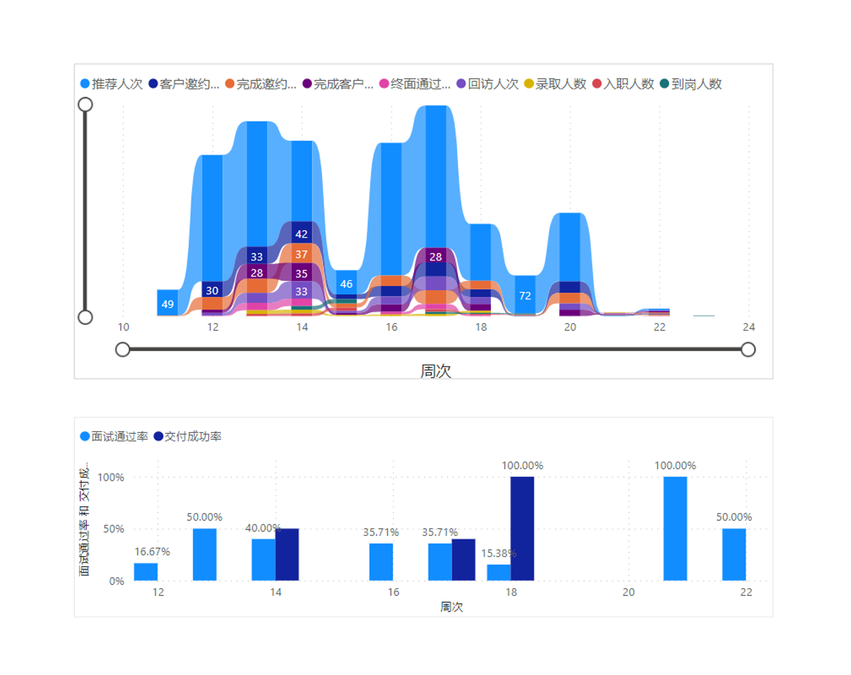This screenshot has width=851, height=675.
Task: Click the light blue 100.00% bar near week 21
Action: pos(675,528)
